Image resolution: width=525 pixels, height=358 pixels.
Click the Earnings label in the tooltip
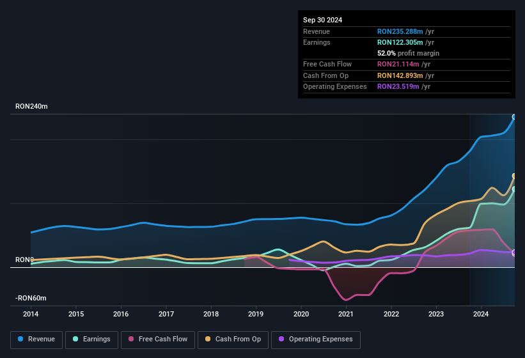317,42
